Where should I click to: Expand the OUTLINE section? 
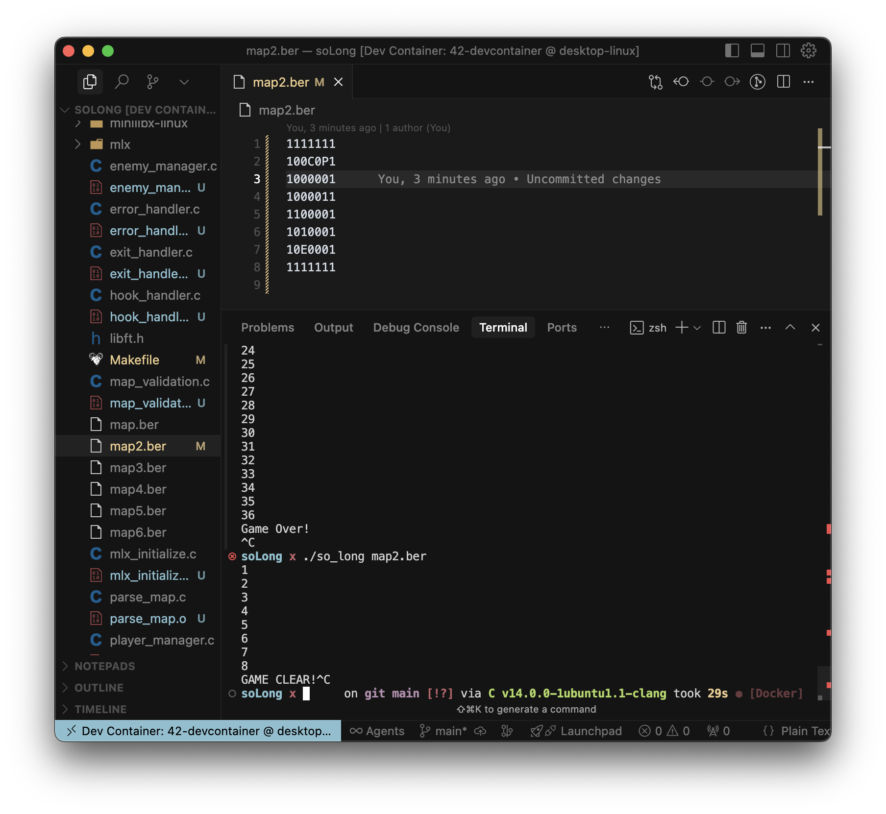99,688
